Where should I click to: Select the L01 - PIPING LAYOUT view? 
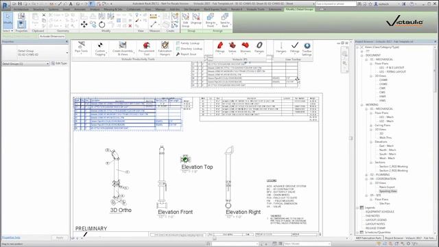point(392,71)
